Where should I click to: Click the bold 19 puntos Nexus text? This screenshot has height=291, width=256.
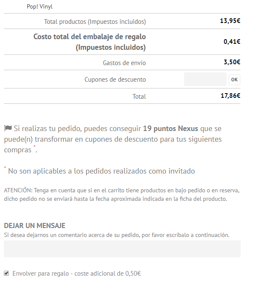pyautogui.click(x=170, y=128)
